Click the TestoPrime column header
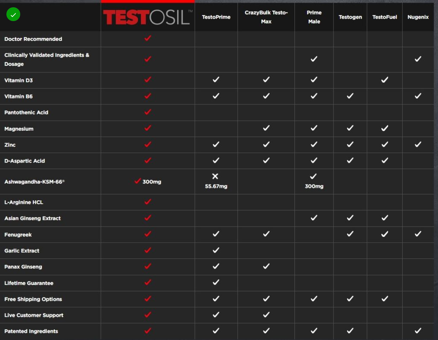Image resolution: width=438 pixels, height=340 pixels. pyautogui.click(x=216, y=17)
